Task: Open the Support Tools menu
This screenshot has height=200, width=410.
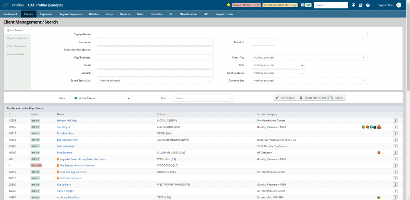Action: (224, 14)
